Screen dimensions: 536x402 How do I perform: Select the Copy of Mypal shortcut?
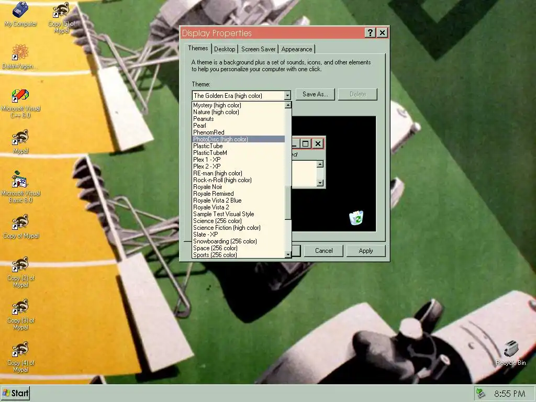coord(20,226)
